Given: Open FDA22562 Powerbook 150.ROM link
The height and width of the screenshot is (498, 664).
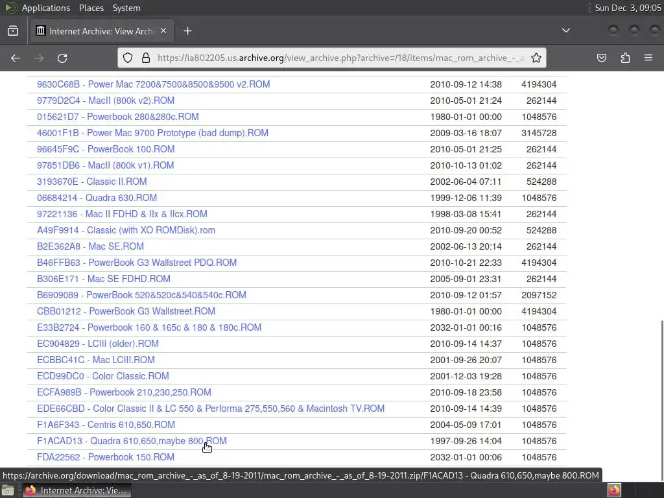Looking at the screenshot, I should pyautogui.click(x=106, y=457).
